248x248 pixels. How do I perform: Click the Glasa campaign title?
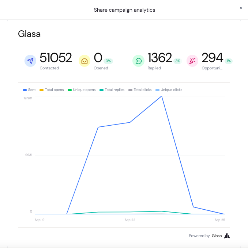tap(29, 34)
